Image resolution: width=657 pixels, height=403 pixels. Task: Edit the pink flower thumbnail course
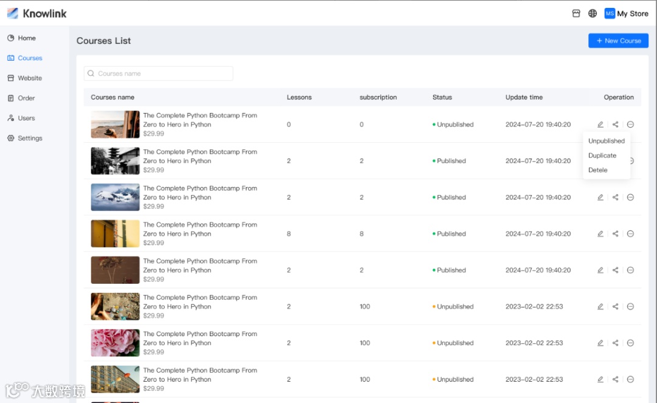tap(600, 343)
